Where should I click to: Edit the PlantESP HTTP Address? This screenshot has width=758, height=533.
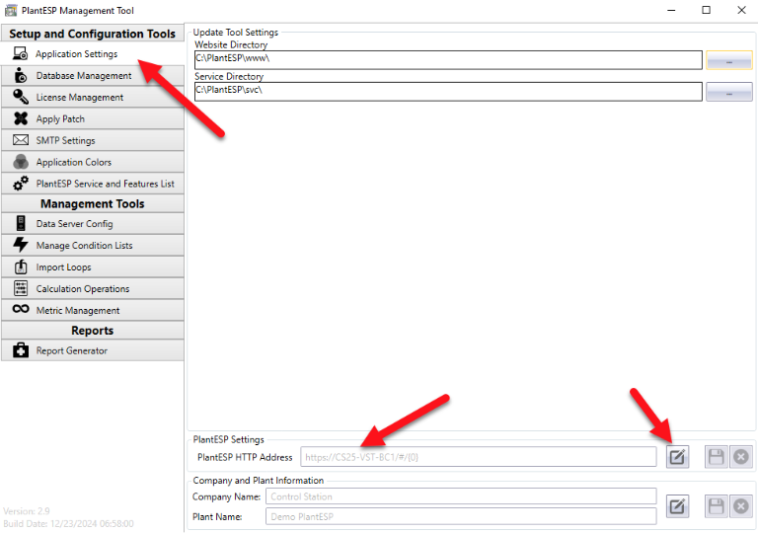click(x=677, y=457)
